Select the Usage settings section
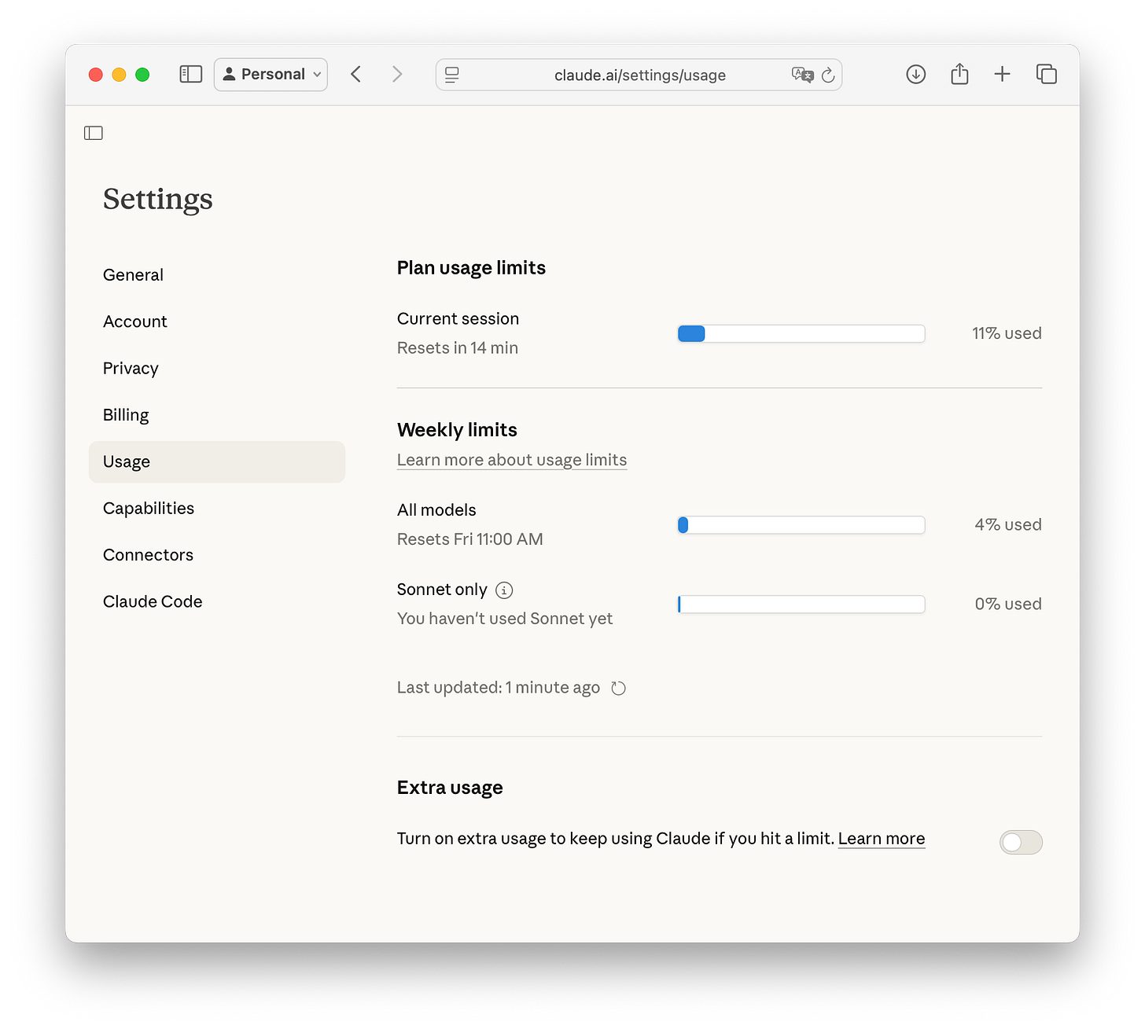This screenshot has width=1145, height=1029. pyautogui.click(x=217, y=461)
